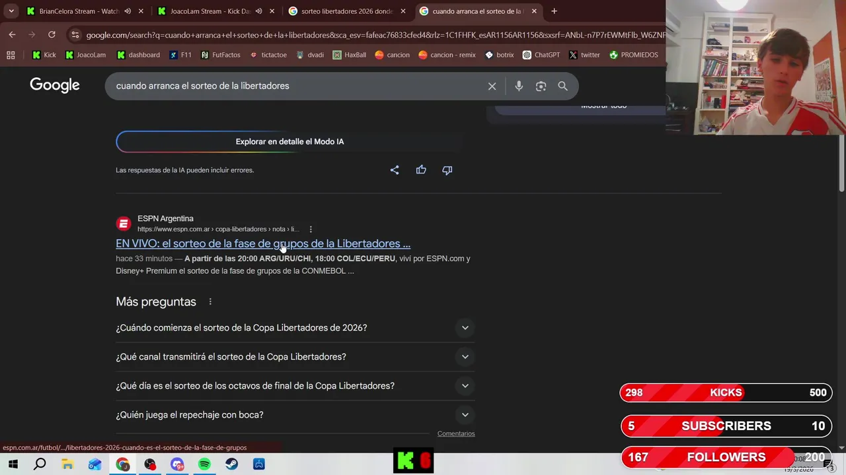
Task: Open Más preguntas options menu
Action: click(210, 301)
